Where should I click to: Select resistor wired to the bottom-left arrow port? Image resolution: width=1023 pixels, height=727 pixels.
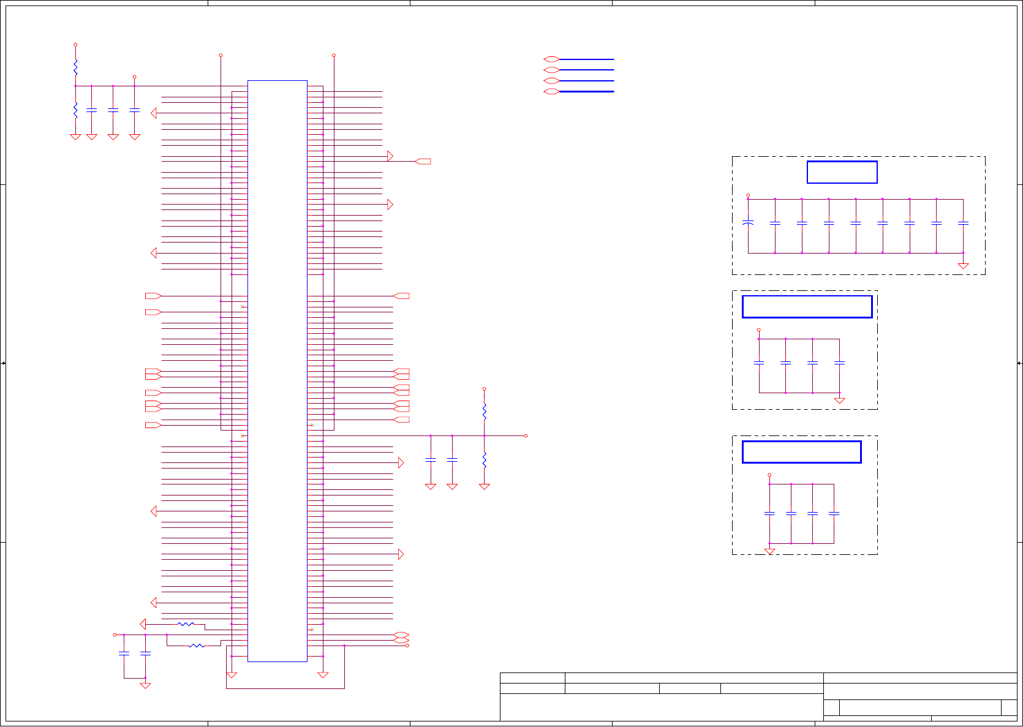186,624
